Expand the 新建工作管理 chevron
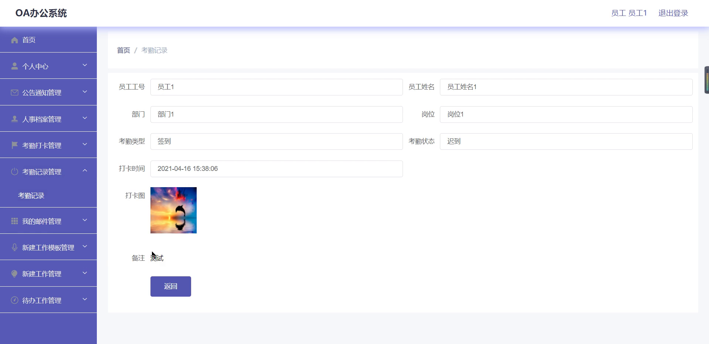709x344 pixels. pos(85,273)
